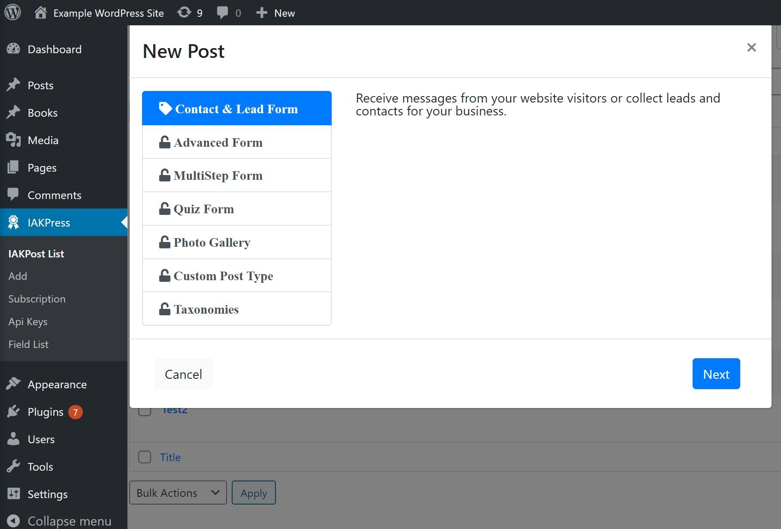Open Example WordPress Site link
781x529 pixels.
[109, 13]
